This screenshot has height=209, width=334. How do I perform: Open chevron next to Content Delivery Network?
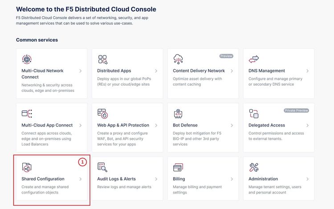tap(232, 71)
